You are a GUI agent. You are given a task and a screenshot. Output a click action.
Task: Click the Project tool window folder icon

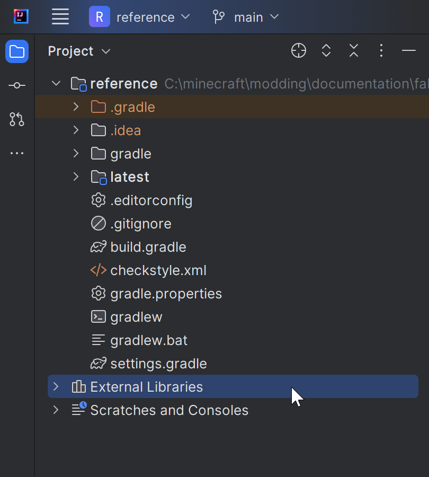(17, 51)
